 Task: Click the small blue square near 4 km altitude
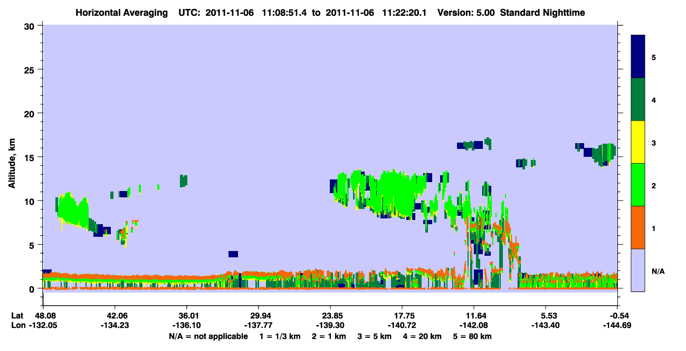click(x=233, y=254)
